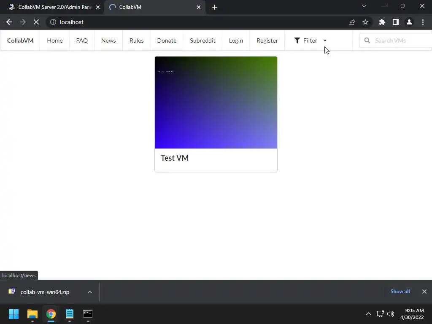The width and height of the screenshot is (432, 324).
Task: Open Chrome's three-dot menu
Action: (x=423, y=22)
